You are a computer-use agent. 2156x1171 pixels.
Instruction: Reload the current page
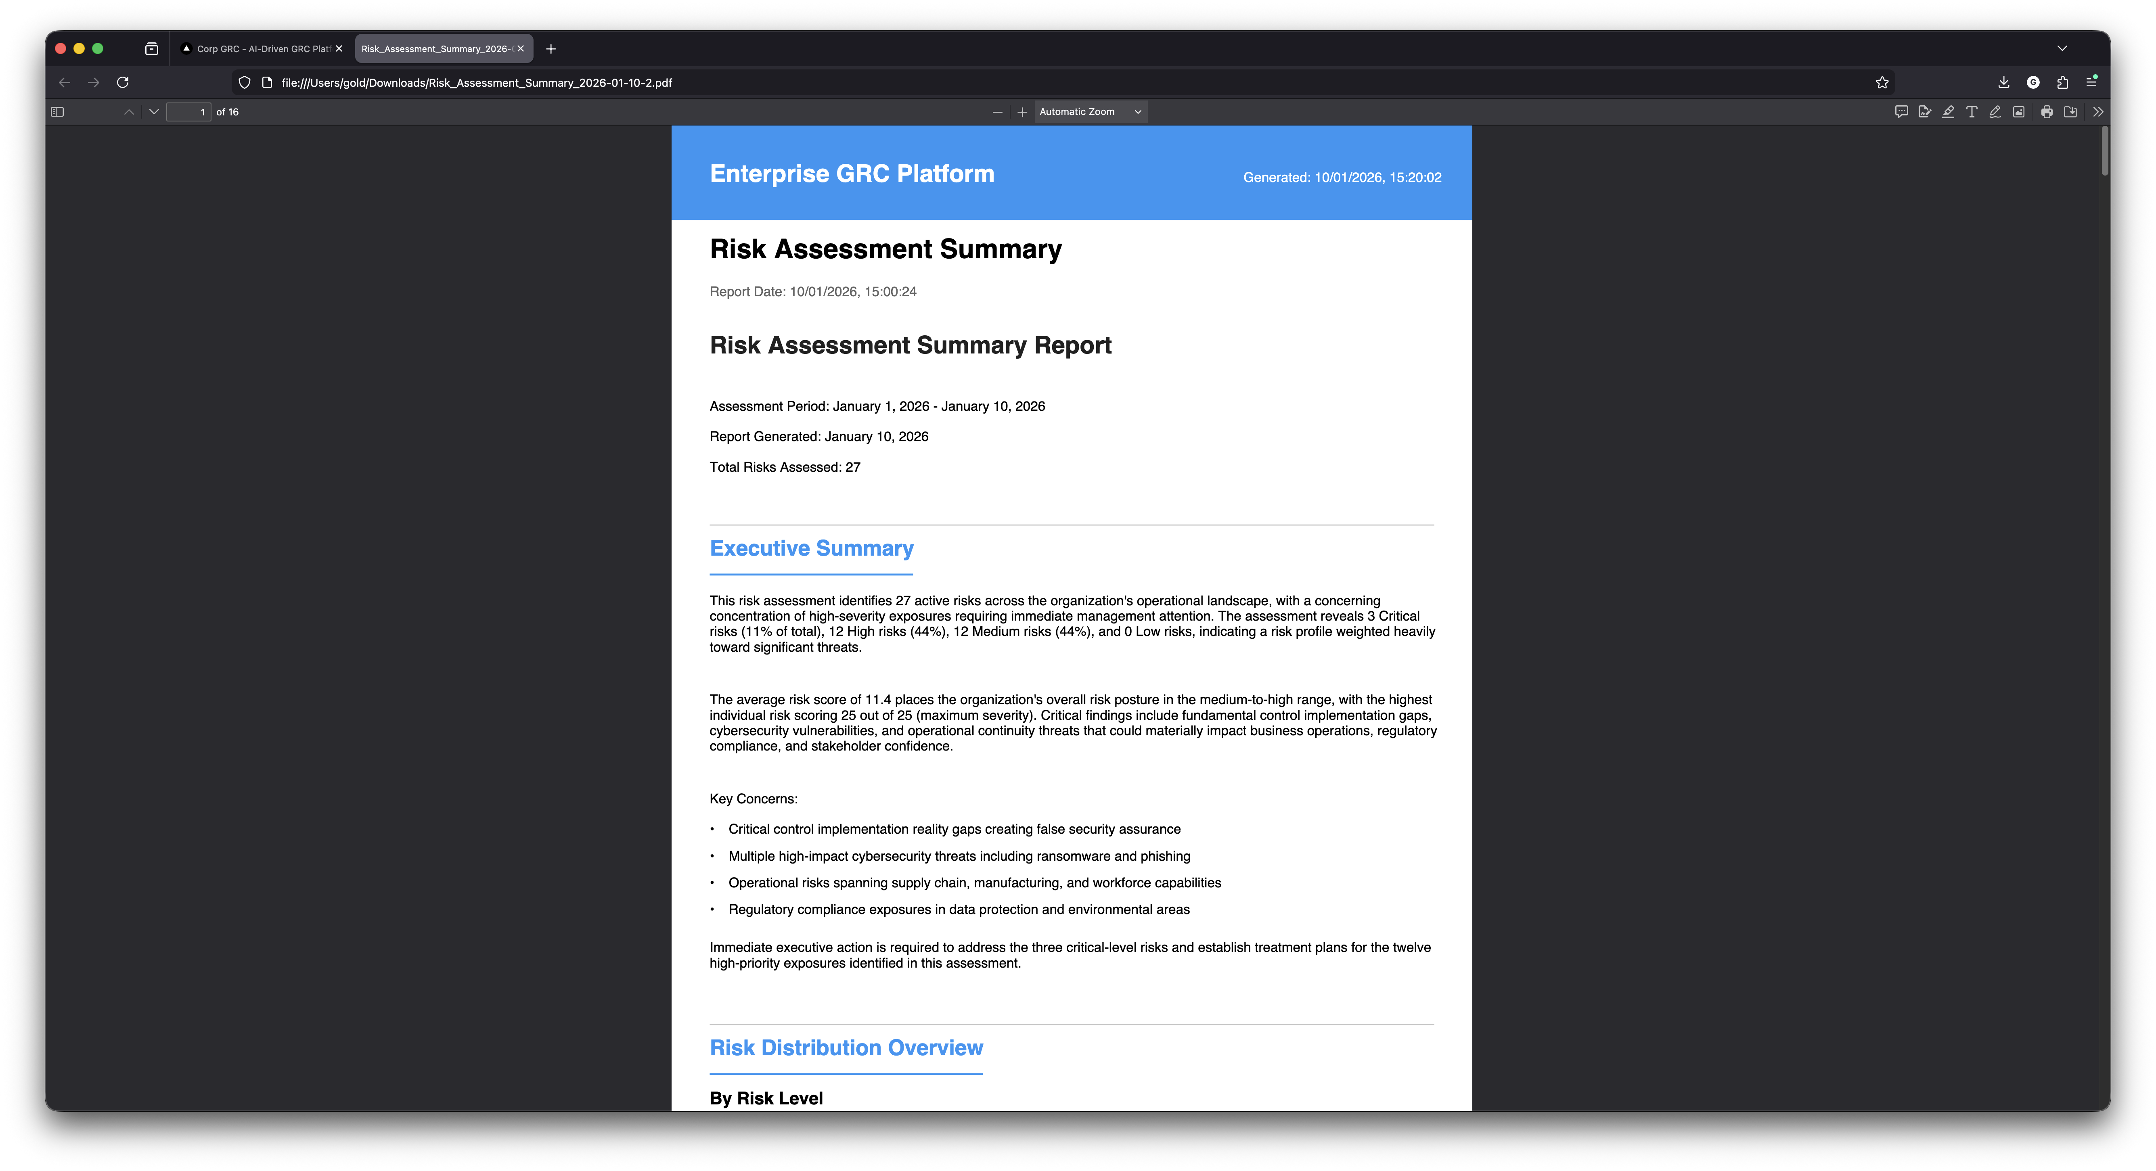(123, 82)
